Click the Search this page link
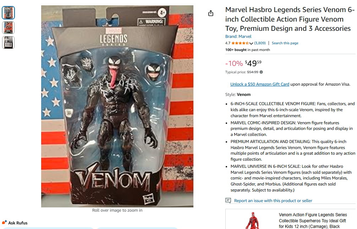The image size is (357, 229). coord(285,43)
